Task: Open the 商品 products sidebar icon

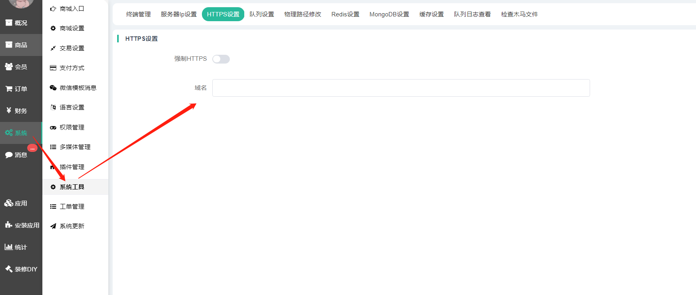Action: coord(9,45)
